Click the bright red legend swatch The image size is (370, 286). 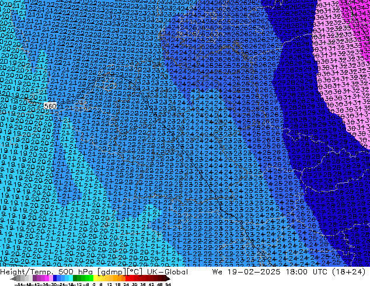click(x=127, y=278)
